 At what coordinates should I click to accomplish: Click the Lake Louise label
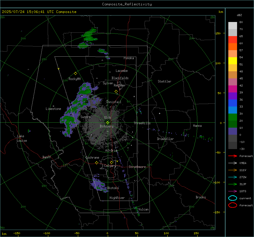(22, 138)
